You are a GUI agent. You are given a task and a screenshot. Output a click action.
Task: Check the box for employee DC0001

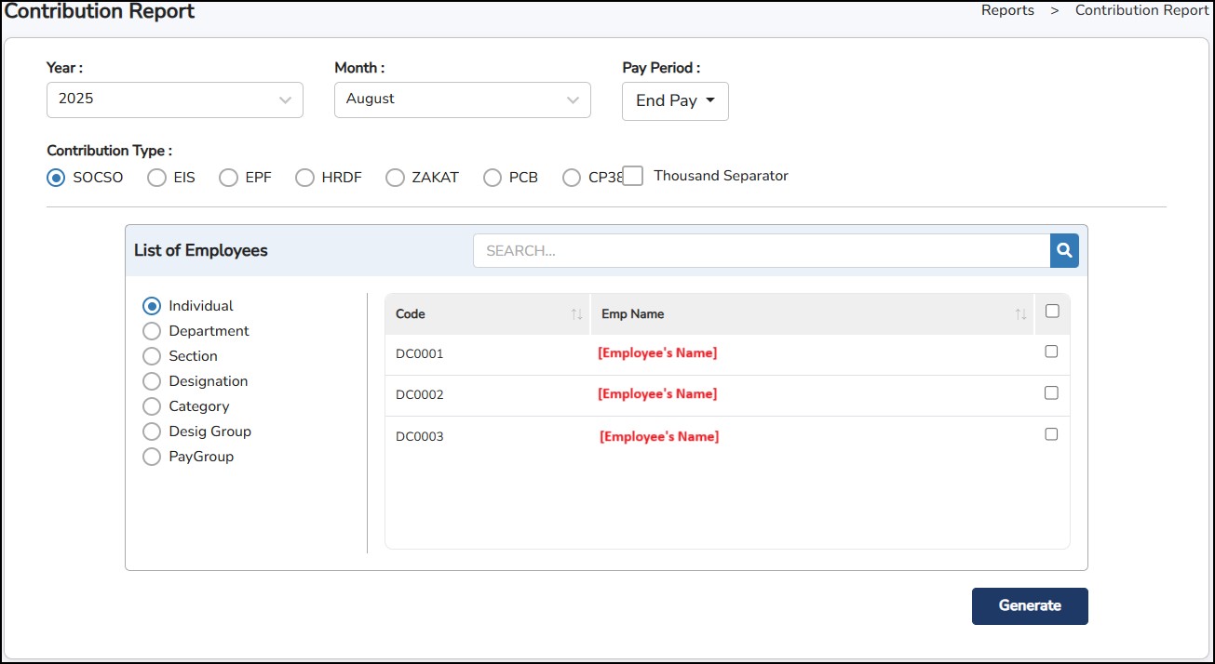click(x=1051, y=352)
